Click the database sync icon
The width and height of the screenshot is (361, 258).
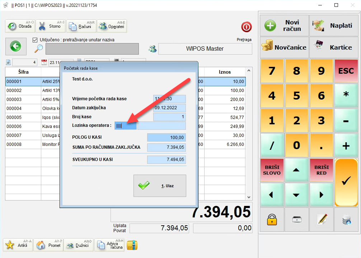coord(347,219)
